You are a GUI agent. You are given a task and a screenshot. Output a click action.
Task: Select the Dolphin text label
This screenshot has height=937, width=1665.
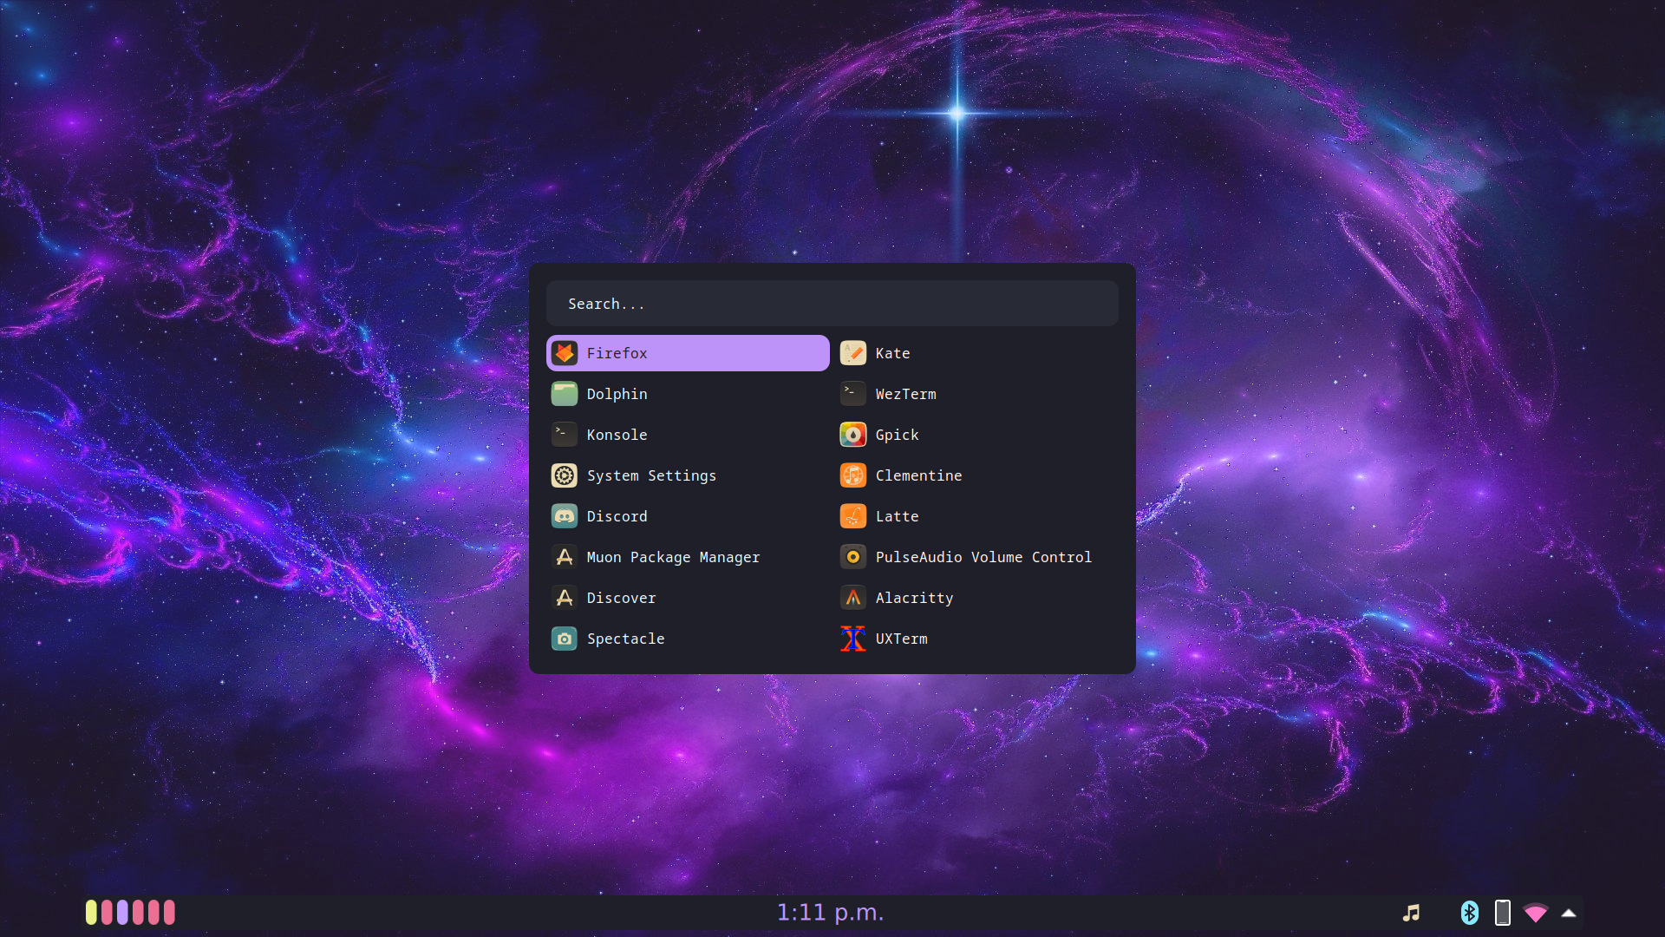617,394
